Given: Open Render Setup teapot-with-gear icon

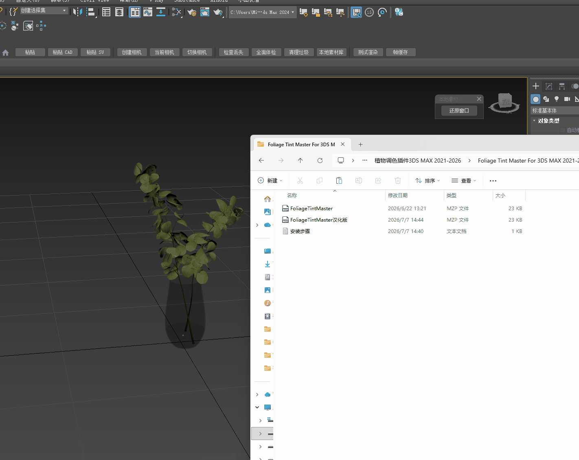Looking at the screenshot, I should coord(192,12).
